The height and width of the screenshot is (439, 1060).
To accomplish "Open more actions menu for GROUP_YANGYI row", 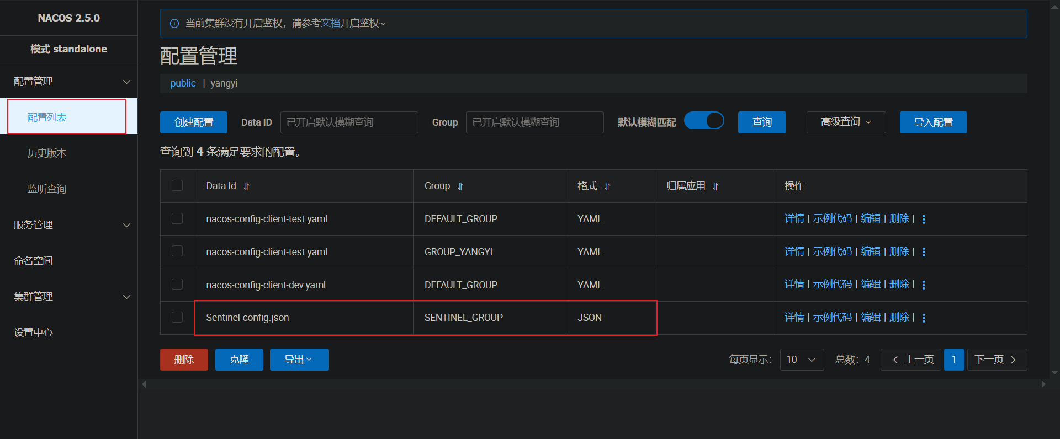I will [x=924, y=251].
